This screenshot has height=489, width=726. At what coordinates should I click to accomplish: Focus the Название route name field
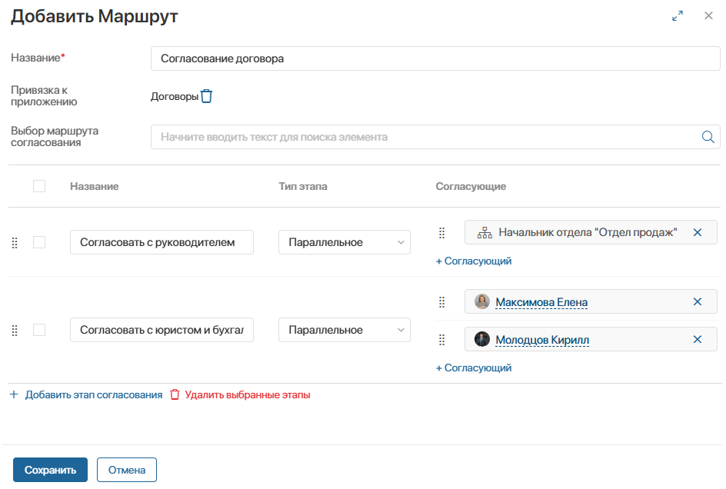435,58
